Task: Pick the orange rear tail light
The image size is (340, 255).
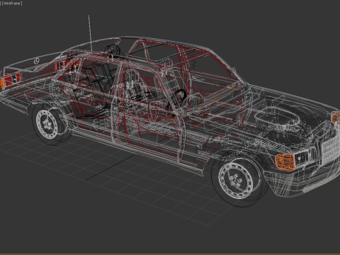Action: click(x=2, y=84)
